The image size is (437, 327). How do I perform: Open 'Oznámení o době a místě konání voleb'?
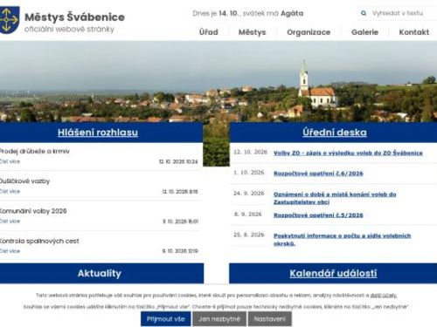point(335,198)
